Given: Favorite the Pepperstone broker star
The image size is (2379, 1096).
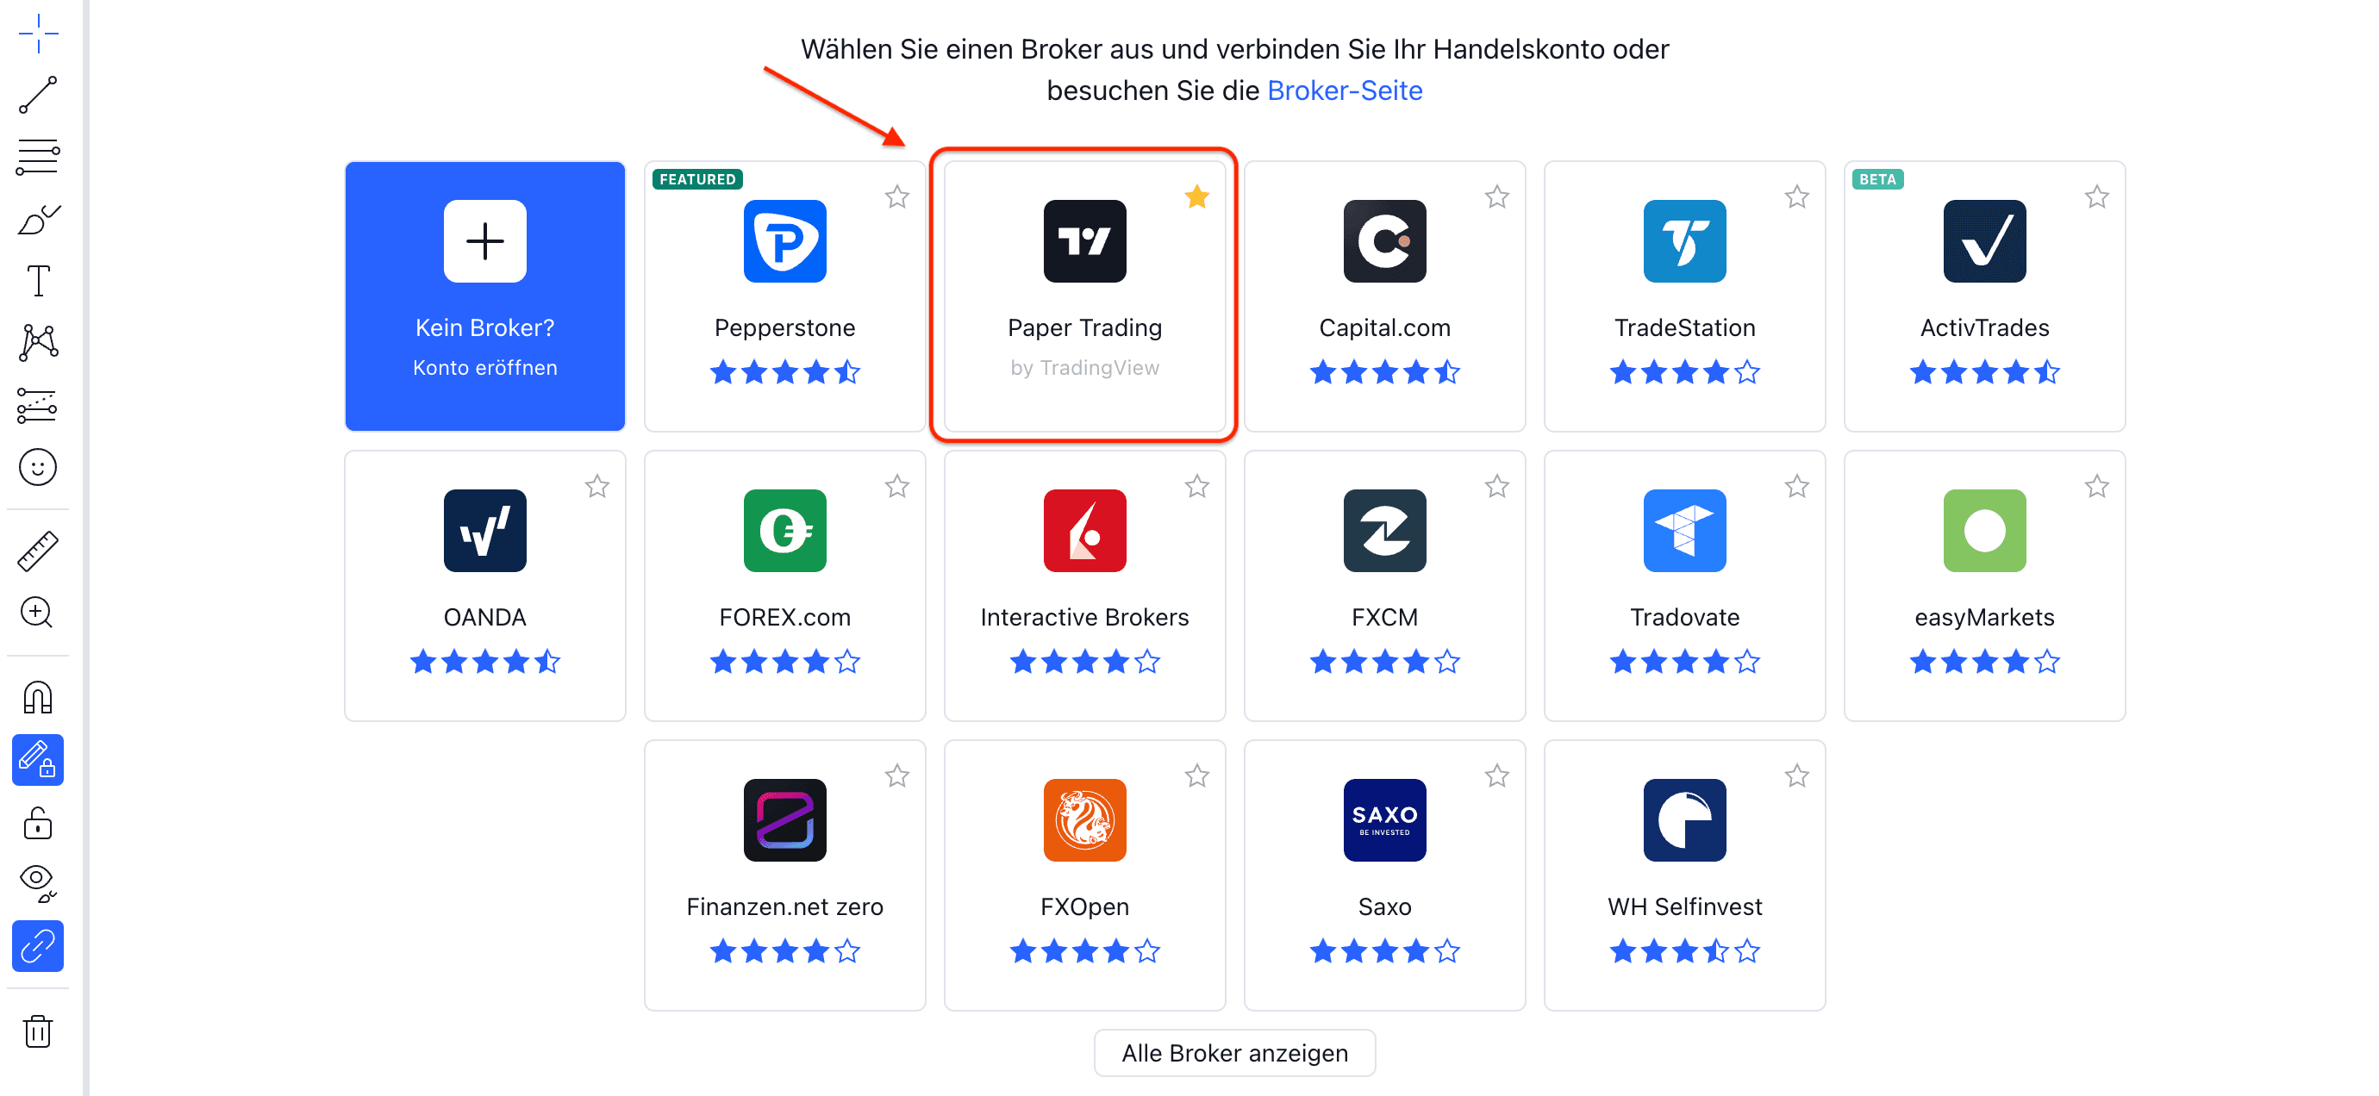Looking at the screenshot, I should click(x=896, y=196).
